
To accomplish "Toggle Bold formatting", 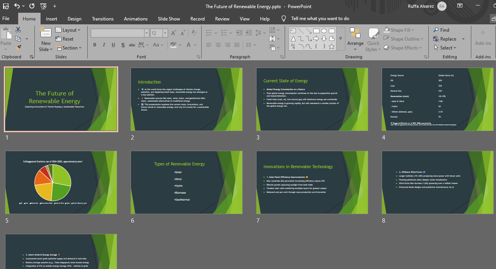I will (95, 45).
